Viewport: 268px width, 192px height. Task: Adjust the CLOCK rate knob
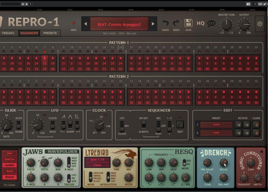coord(99,125)
